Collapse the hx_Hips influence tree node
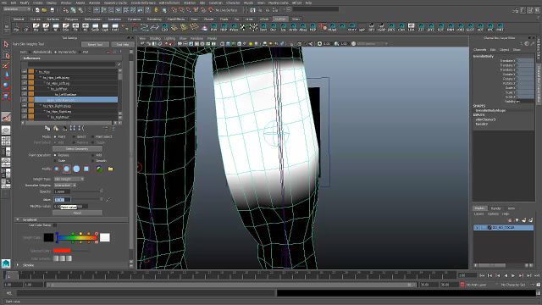 (x=36, y=72)
